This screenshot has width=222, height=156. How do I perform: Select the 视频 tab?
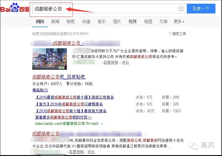(x=132, y=21)
